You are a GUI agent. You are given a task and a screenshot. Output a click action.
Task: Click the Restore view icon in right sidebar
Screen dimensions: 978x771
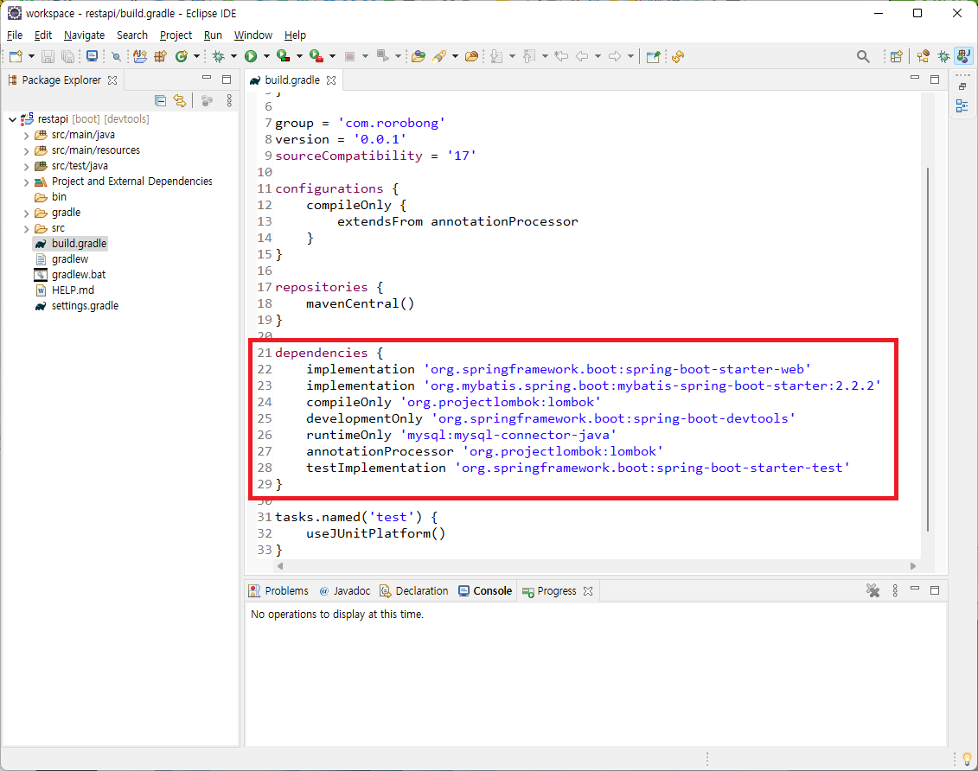pos(962,86)
